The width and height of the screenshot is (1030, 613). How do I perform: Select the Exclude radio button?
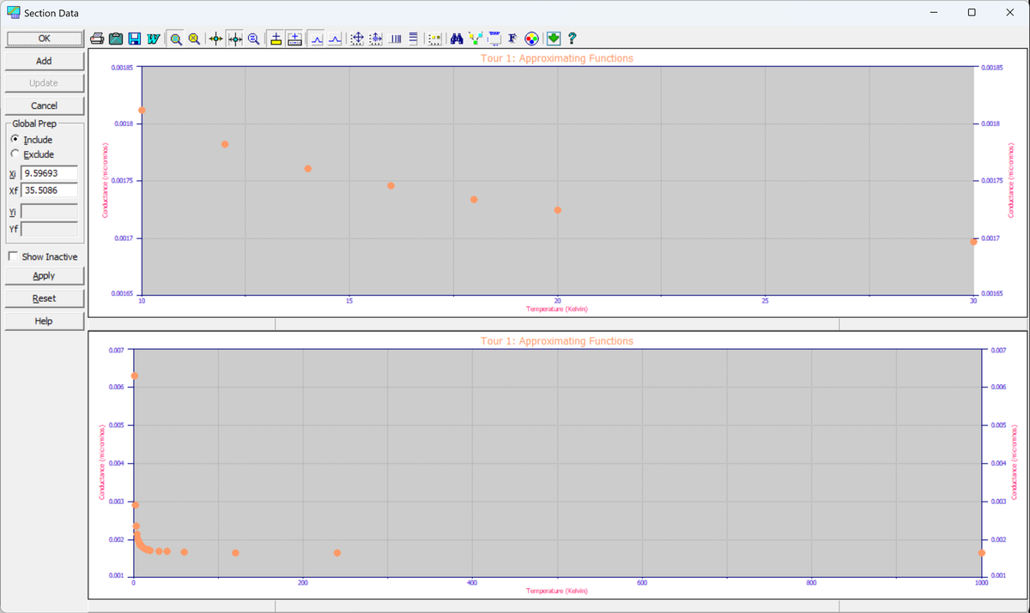click(x=15, y=154)
